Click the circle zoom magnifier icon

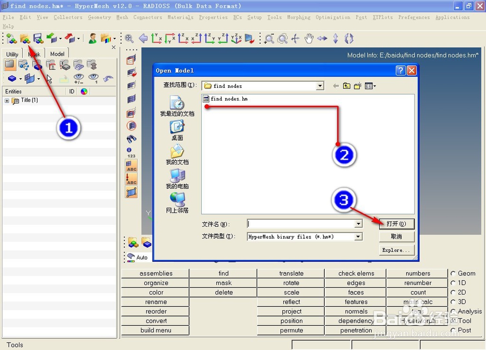click(282, 39)
